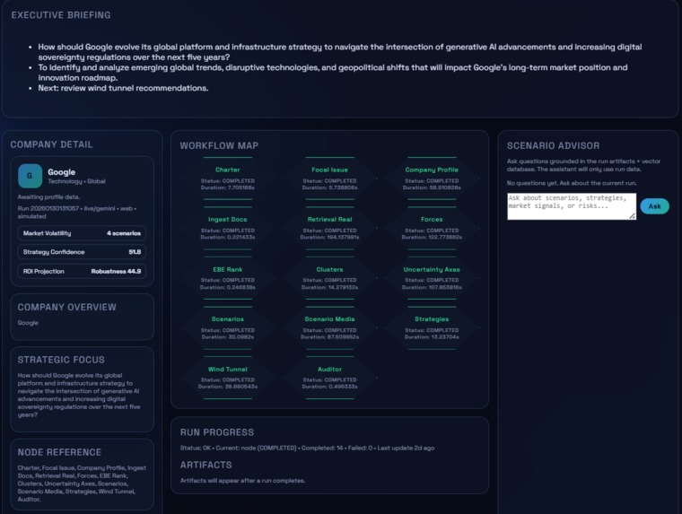Click the Artifacts heading

tap(206, 465)
